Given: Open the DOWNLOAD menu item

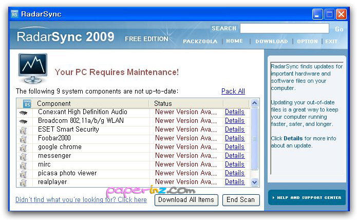Looking at the screenshot, I should coord(272,42).
